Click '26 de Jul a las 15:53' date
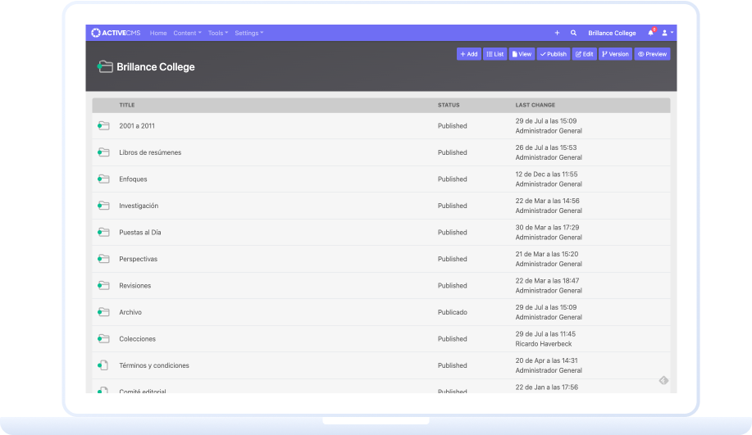Viewport: 752px width, 435px height. click(x=546, y=147)
